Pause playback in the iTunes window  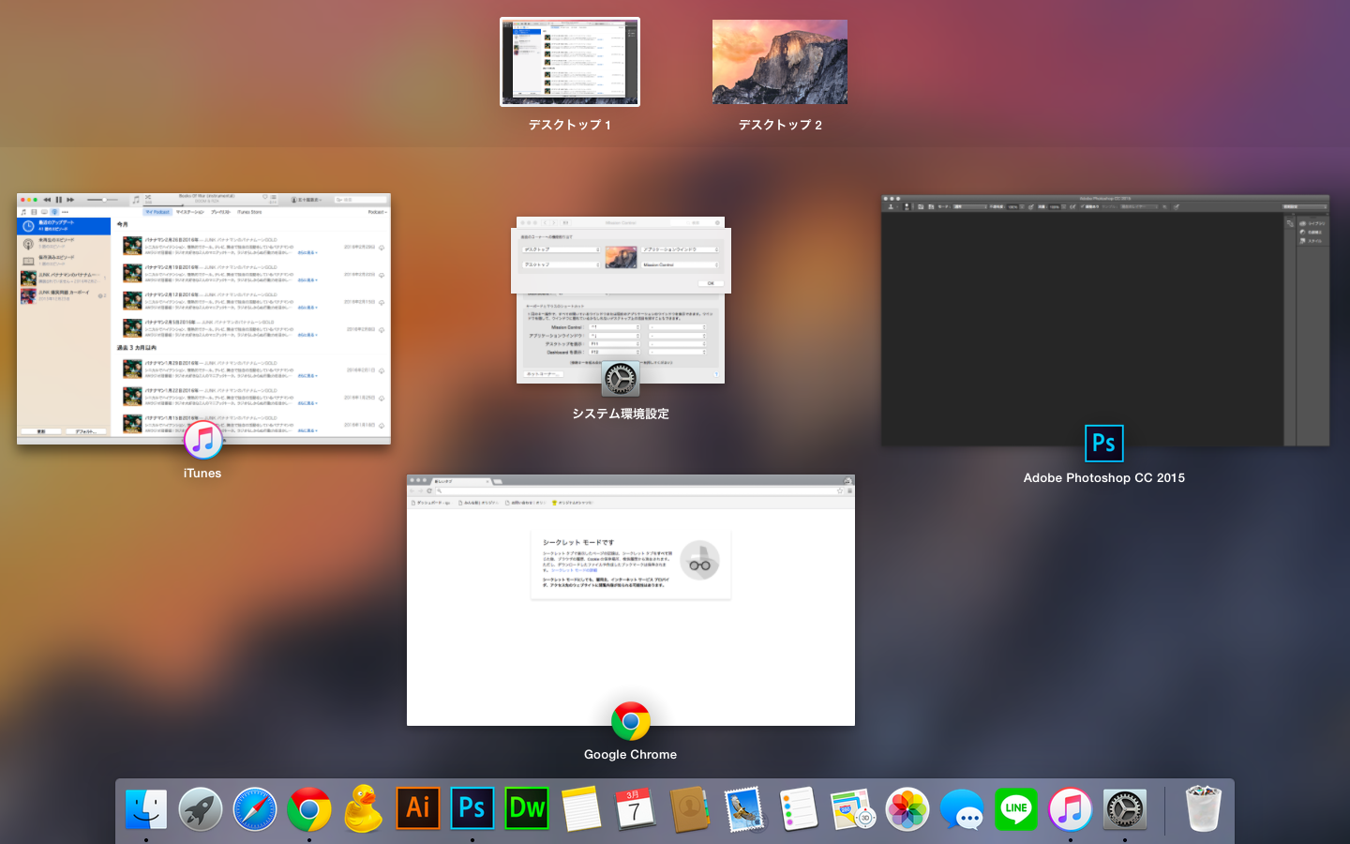pos(58,200)
